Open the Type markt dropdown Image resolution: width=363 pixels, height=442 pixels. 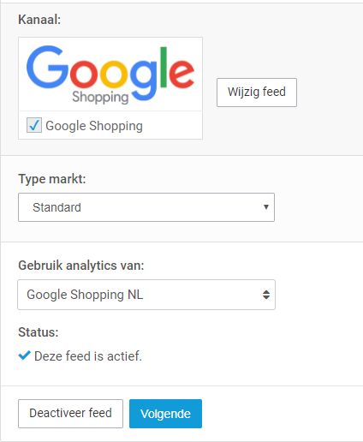coord(146,207)
